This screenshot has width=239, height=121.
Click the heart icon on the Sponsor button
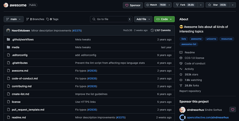(127, 5)
